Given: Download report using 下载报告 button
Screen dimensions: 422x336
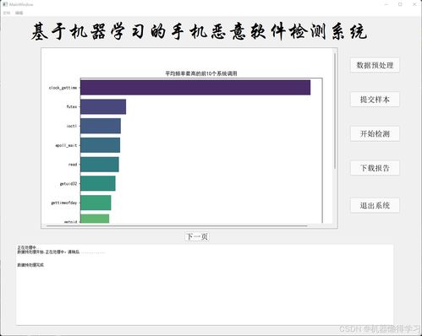Looking at the screenshot, I should (375, 168).
